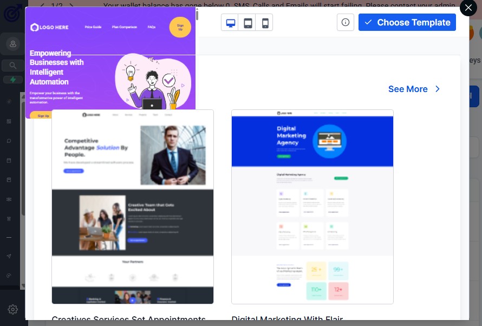Viewport: 482px width, 326px height.
Task: Open the See More templates link
Action: 414,89
